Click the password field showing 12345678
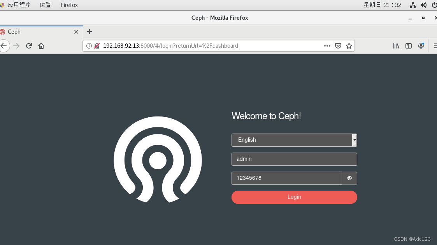 click(287, 178)
